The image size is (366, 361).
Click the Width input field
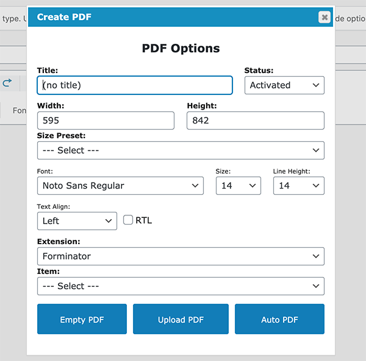tap(106, 121)
